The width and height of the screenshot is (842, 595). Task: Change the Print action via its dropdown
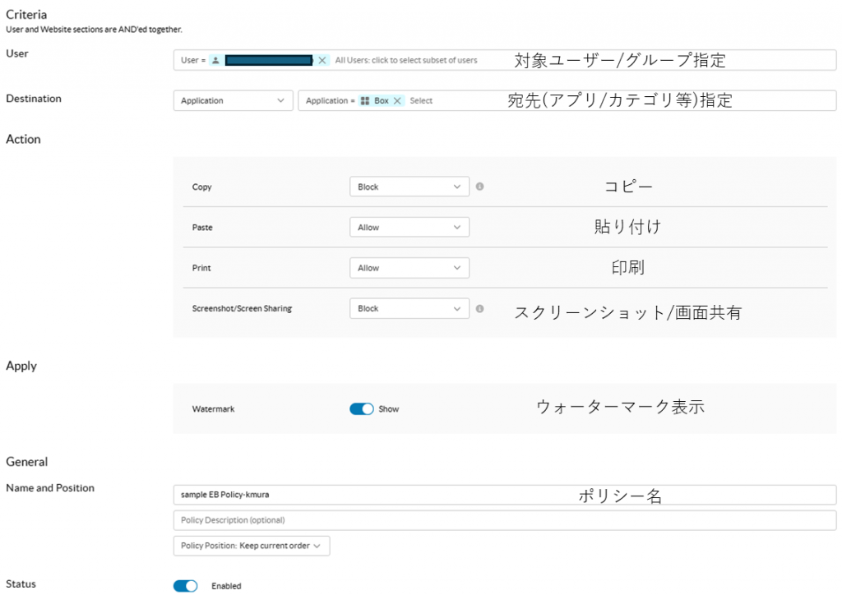point(409,267)
